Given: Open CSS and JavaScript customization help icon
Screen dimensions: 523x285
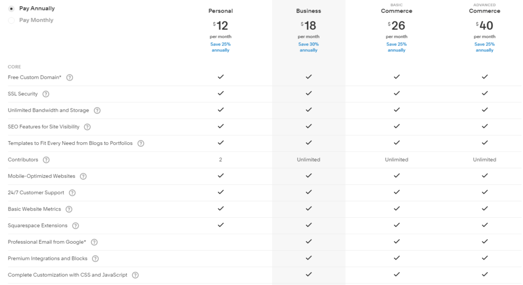Looking at the screenshot, I should pos(135,275).
